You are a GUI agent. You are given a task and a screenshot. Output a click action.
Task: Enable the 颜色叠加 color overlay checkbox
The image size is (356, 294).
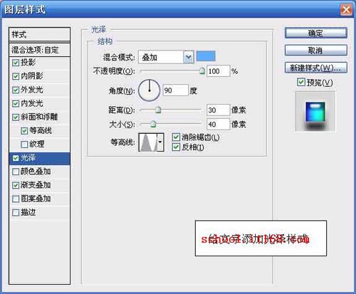(x=16, y=172)
